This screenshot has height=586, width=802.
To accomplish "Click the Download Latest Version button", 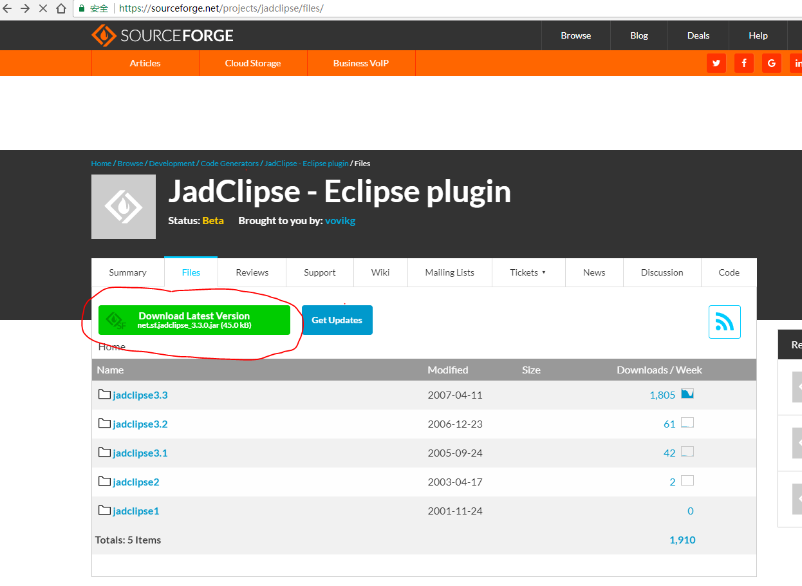I will 194,320.
